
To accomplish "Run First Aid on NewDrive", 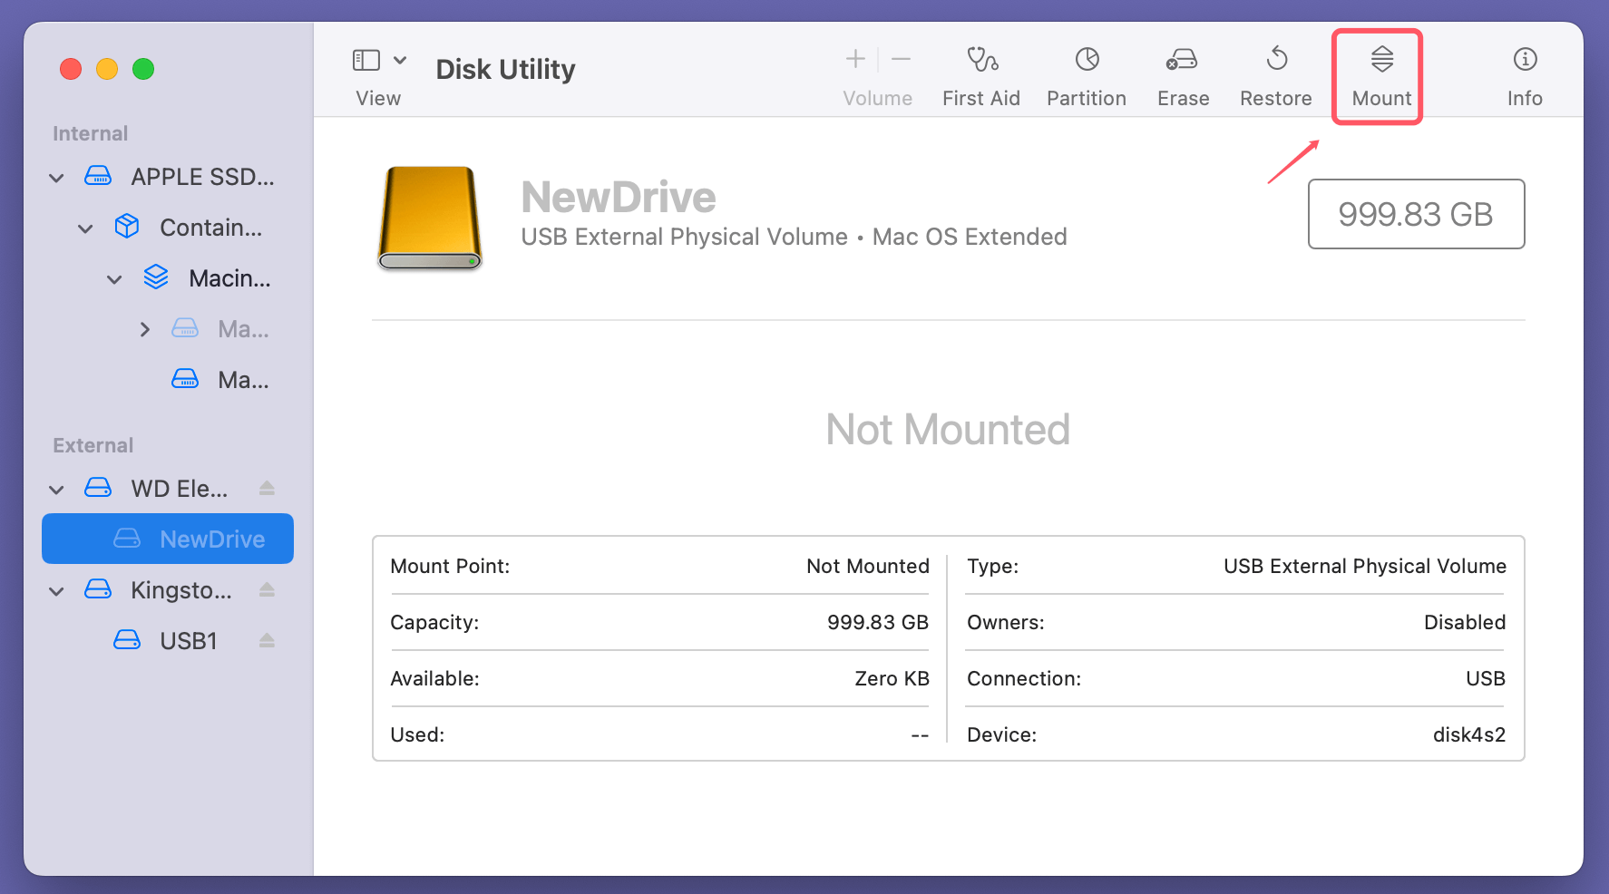I will 981,73.
